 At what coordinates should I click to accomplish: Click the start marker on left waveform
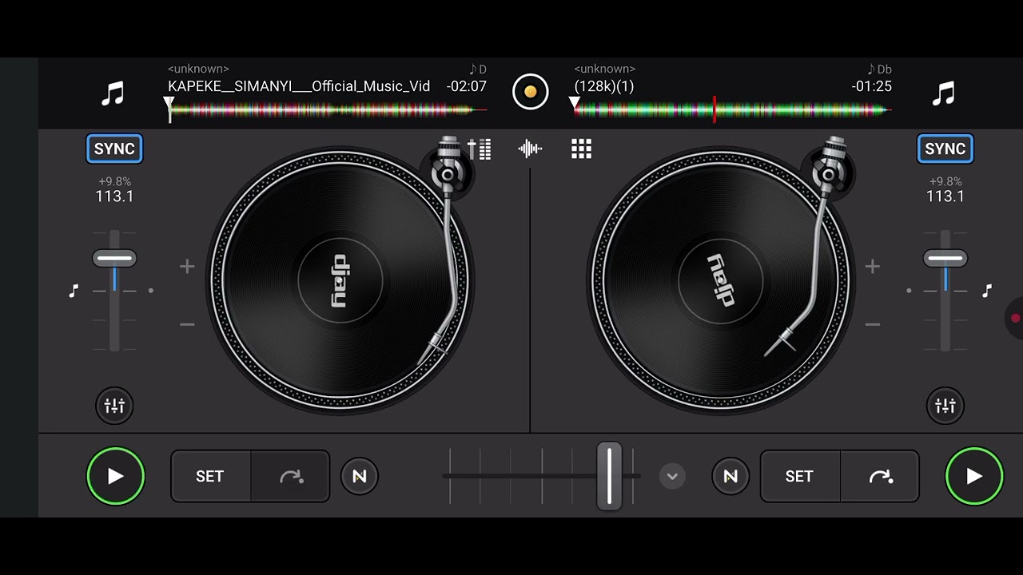coord(169,109)
